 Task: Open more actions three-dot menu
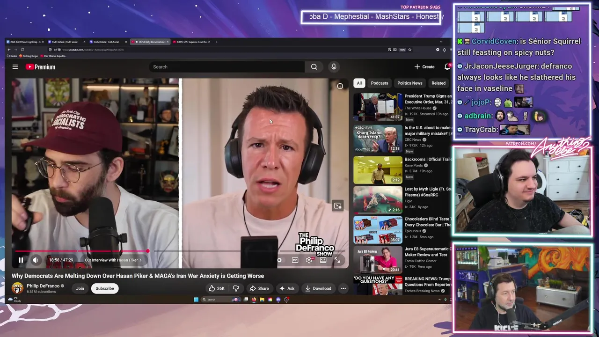(x=343, y=288)
